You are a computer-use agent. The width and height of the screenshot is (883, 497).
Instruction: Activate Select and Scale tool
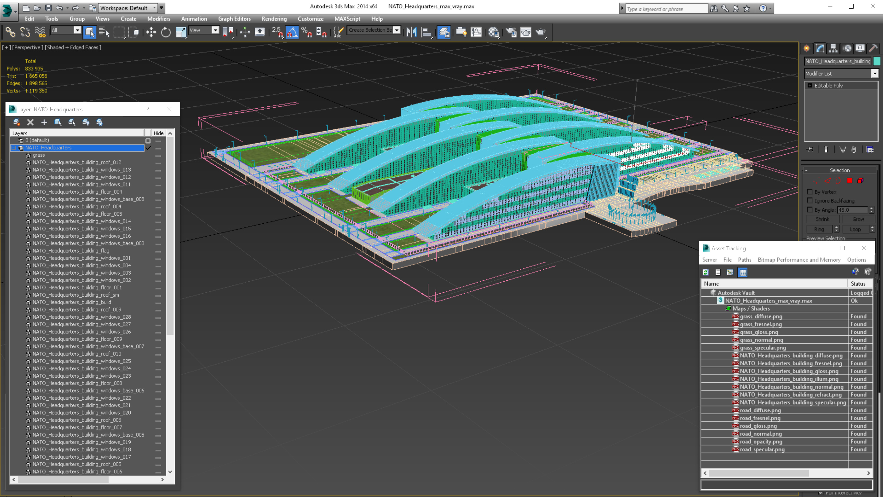[181, 32]
